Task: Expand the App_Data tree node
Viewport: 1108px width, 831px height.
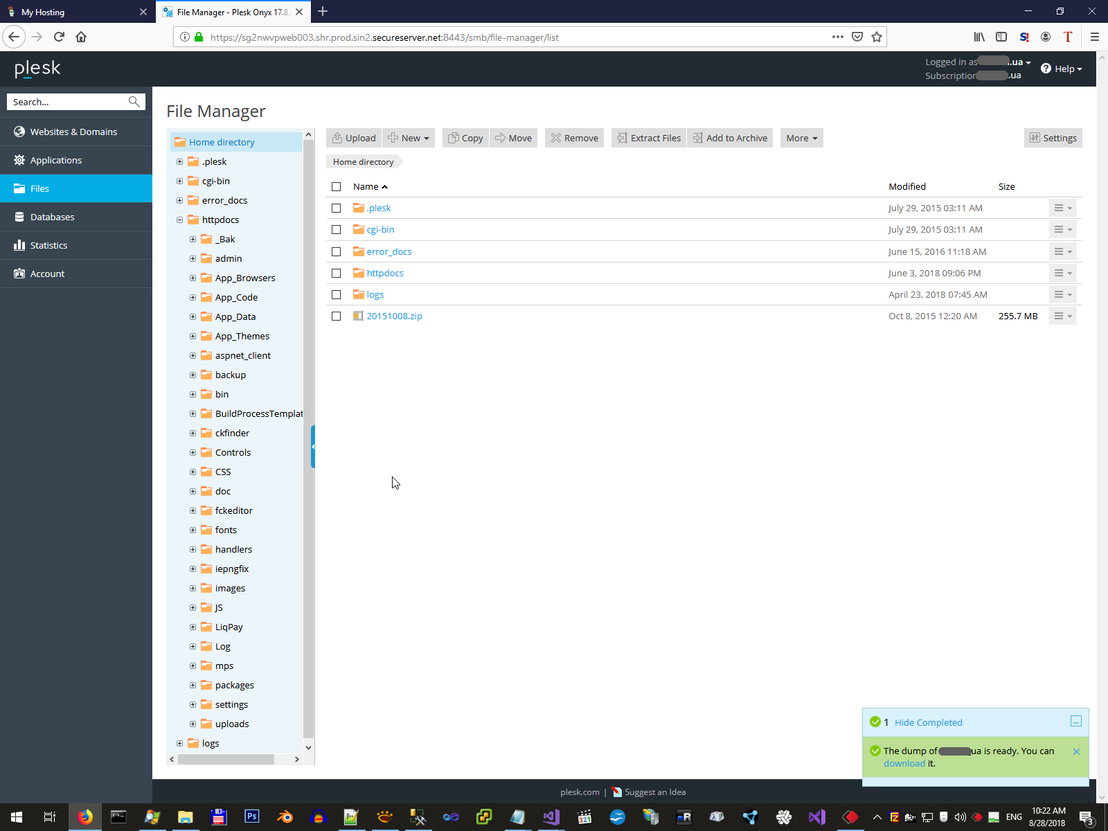Action: [x=193, y=316]
